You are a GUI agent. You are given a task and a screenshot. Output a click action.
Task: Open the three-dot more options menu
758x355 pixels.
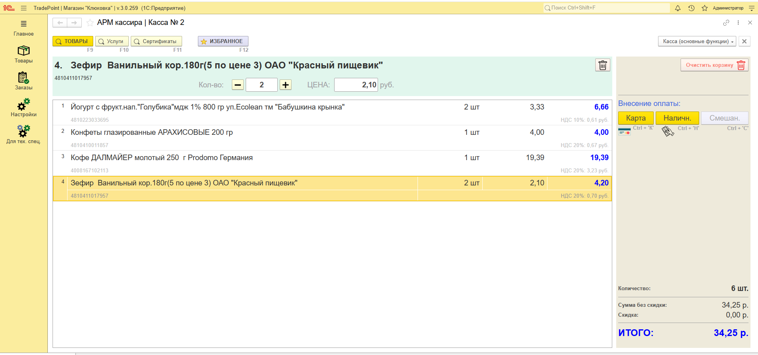click(x=738, y=23)
